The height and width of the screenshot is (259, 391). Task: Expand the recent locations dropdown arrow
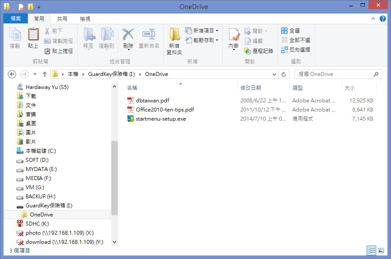point(35,74)
